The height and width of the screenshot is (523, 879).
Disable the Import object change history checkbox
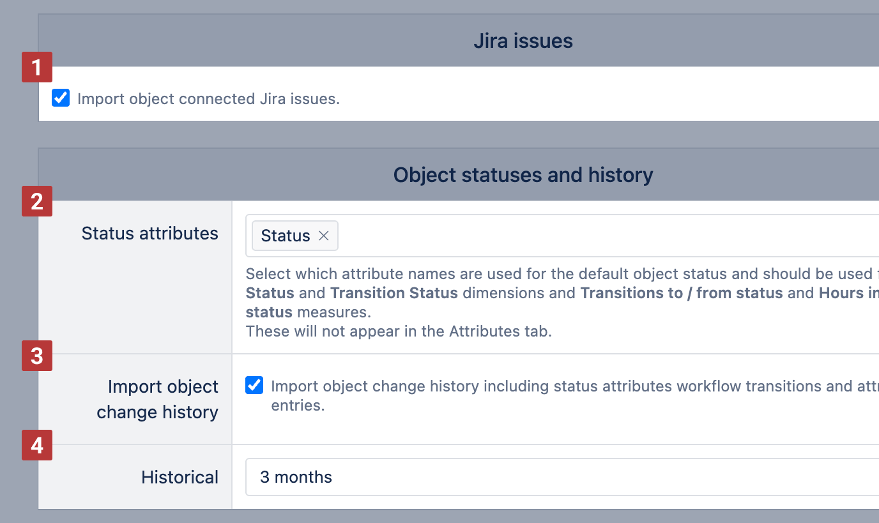pyautogui.click(x=254, y=386)
